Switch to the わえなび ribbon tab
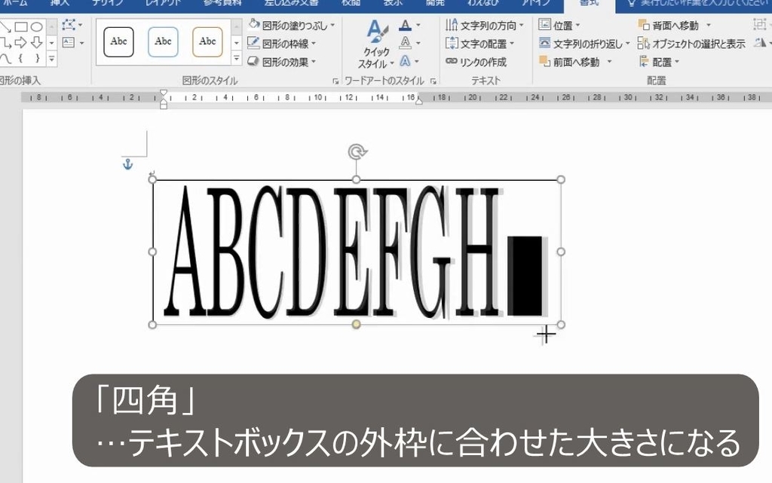772x483 pixels. [x=483, y=3]
